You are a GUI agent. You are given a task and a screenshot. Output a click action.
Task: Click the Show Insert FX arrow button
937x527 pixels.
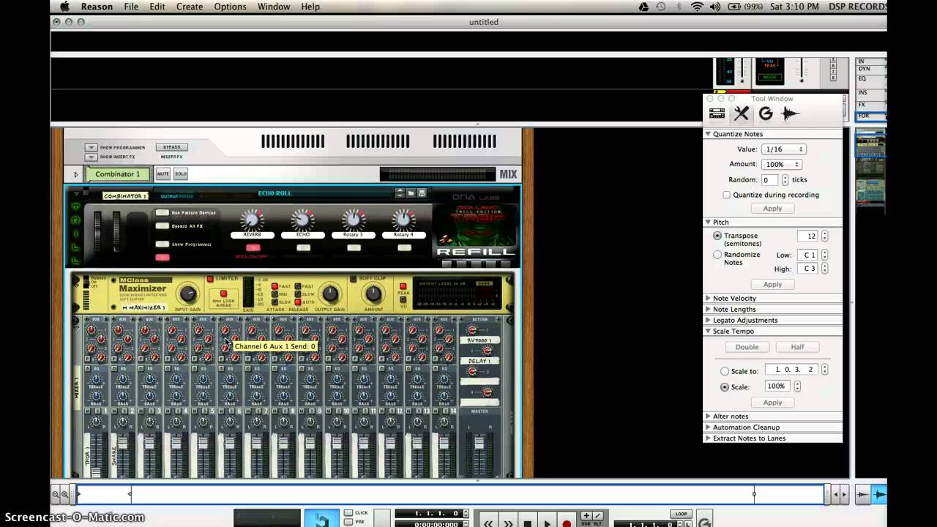click(91, 157)
